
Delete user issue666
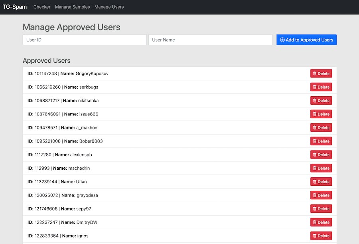point(321,114)
